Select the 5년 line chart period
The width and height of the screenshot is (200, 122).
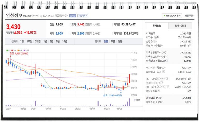click(x=58, y=42)
